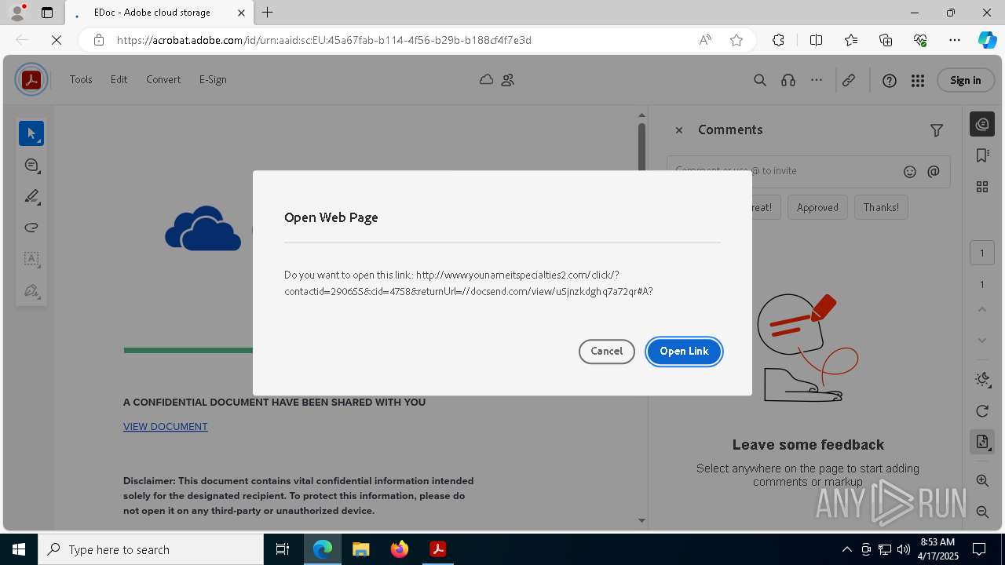Zoom out of the document
Screen dimensions: 1005x565
982,512
